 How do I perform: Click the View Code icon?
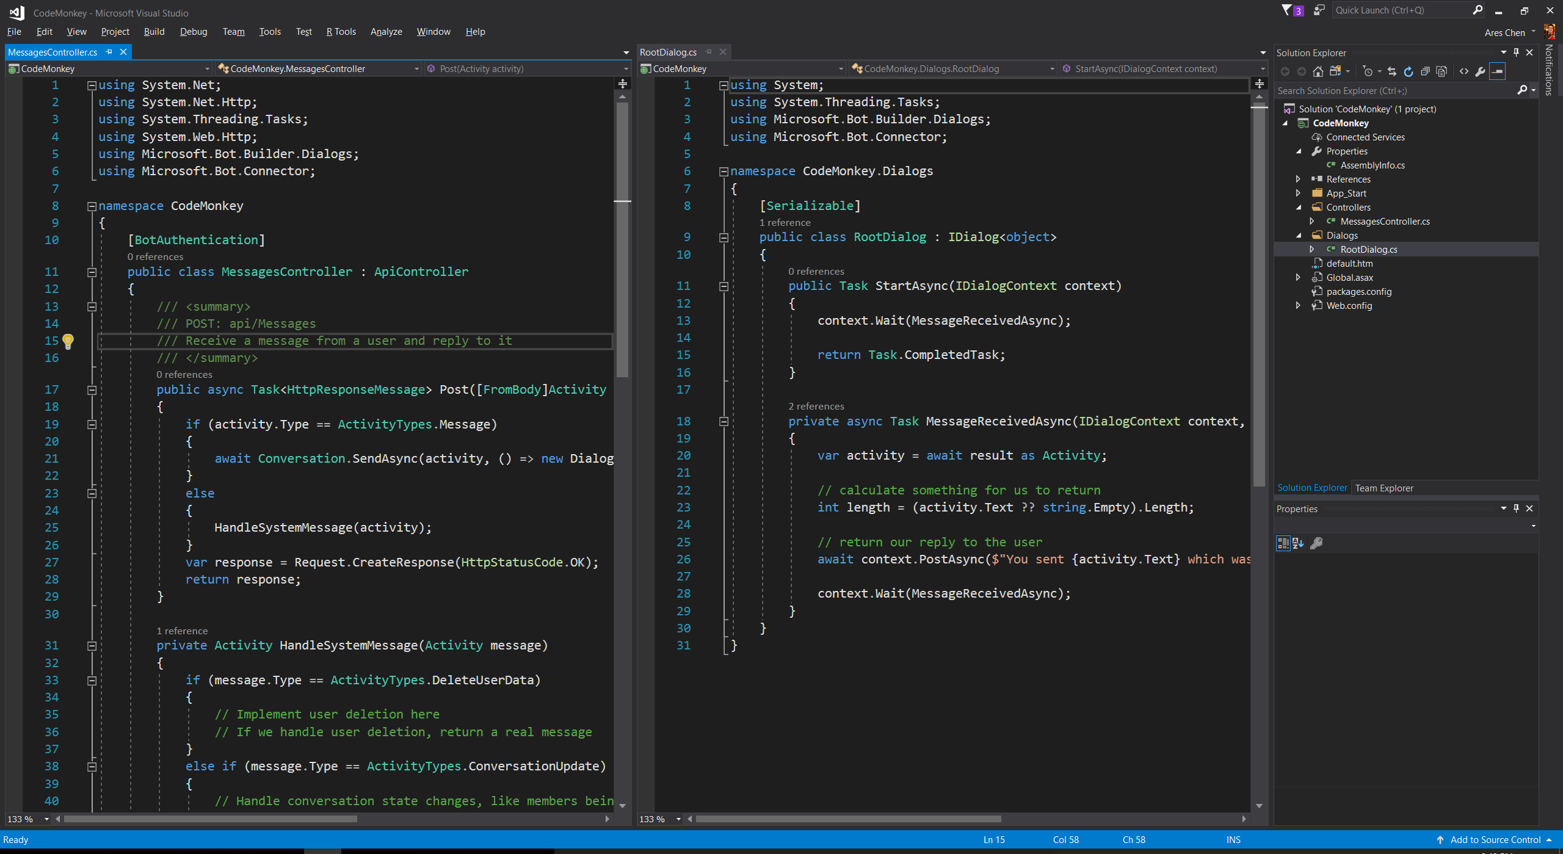(x=1464, y=71)
